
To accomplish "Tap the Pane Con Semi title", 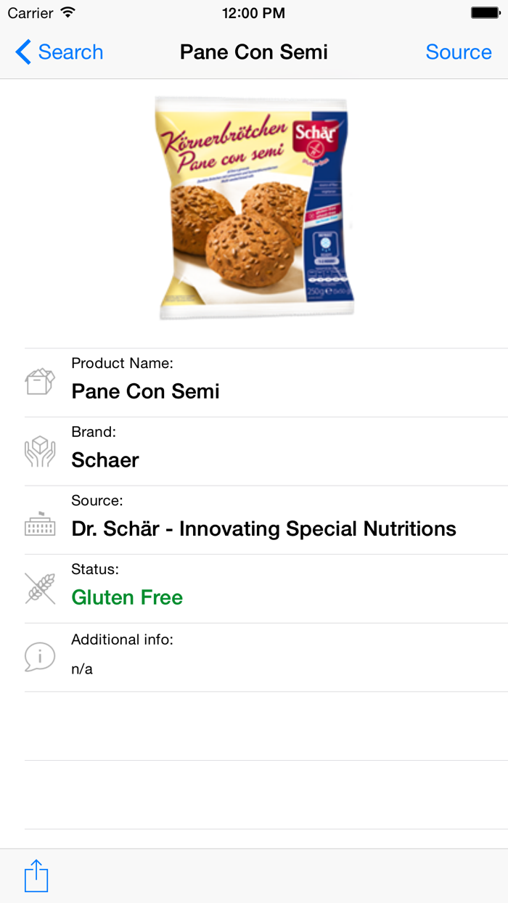I will (x=253, y=52).
